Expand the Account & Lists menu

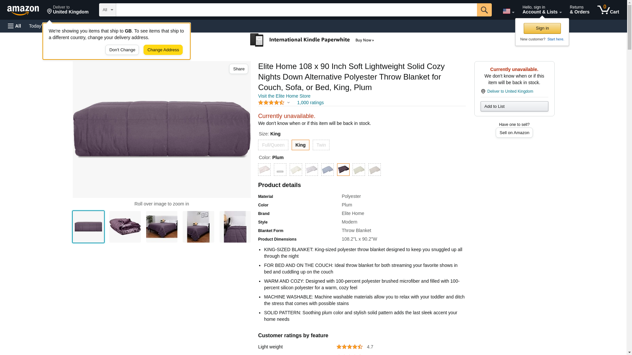[x=541, y=10]
